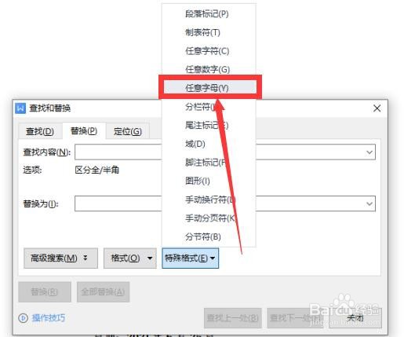404x337 pixels.
Task: Open the 格式(O) dropdown button
Action: 130,258
